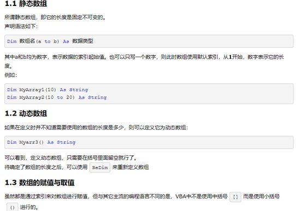Image resolution: width=296 pixels, height=211 pixels.
Task: Click the sentence beginning "如果在定义时并不知道"
Action: point(96,128)
